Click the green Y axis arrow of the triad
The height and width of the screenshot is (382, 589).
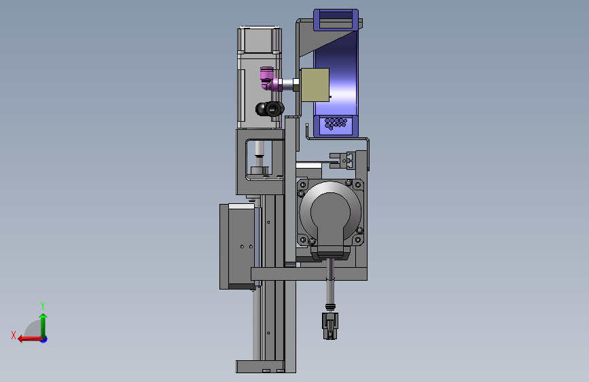43,325
